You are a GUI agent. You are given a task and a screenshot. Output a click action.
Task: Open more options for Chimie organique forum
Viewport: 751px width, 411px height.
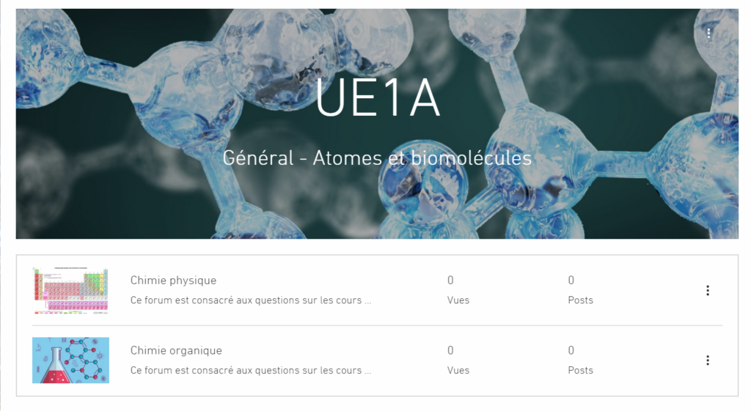pyautogui.click(x=708, y=360)
